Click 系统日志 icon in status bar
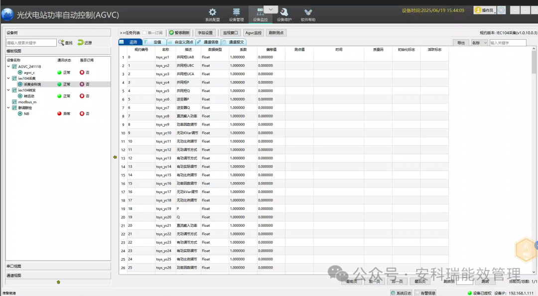This screenshot has width=538, height=296. [x=393, y=293]
